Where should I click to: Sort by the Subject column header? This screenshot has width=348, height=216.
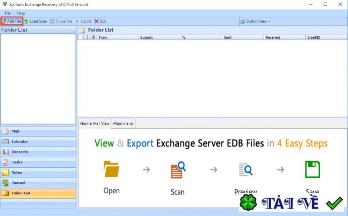point(159,37)
